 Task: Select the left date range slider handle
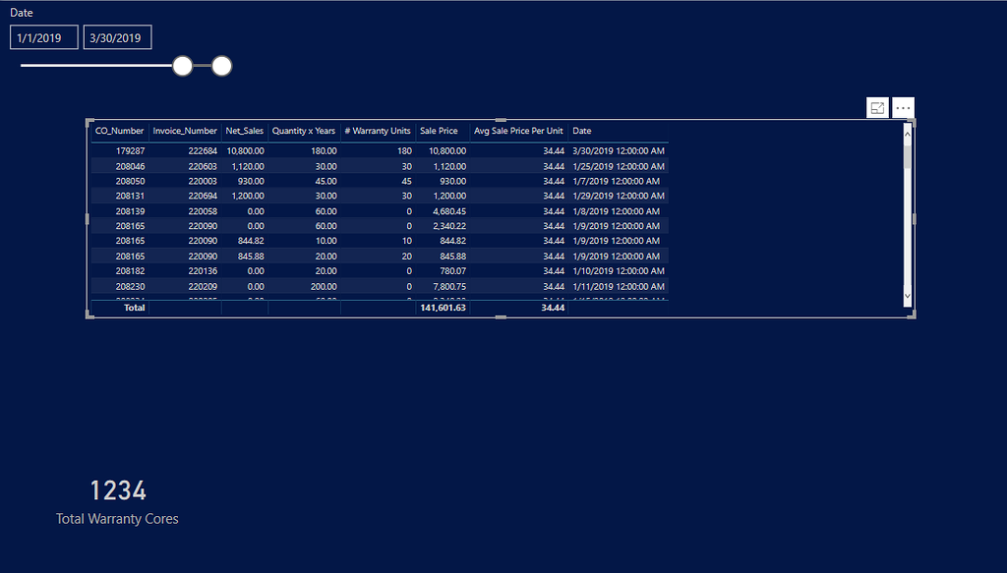[x=182, y=65]
